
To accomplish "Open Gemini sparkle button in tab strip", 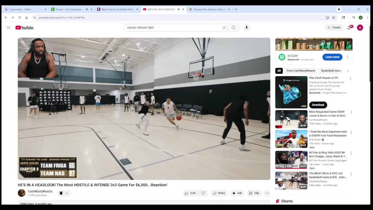I will (x=339, y=9).
